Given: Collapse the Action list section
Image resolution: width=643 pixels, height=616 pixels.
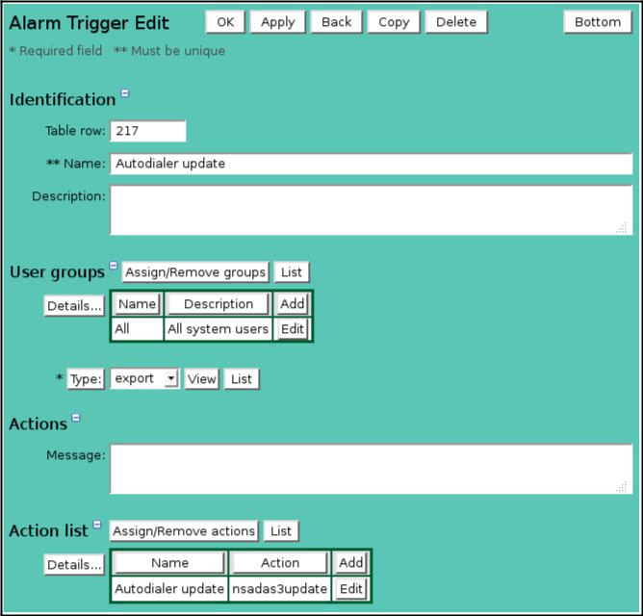Looking at the screenshot, I should click(x=97, y=525).
